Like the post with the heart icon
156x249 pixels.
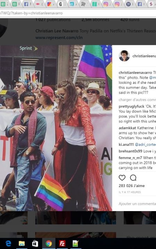coord(122,178)
